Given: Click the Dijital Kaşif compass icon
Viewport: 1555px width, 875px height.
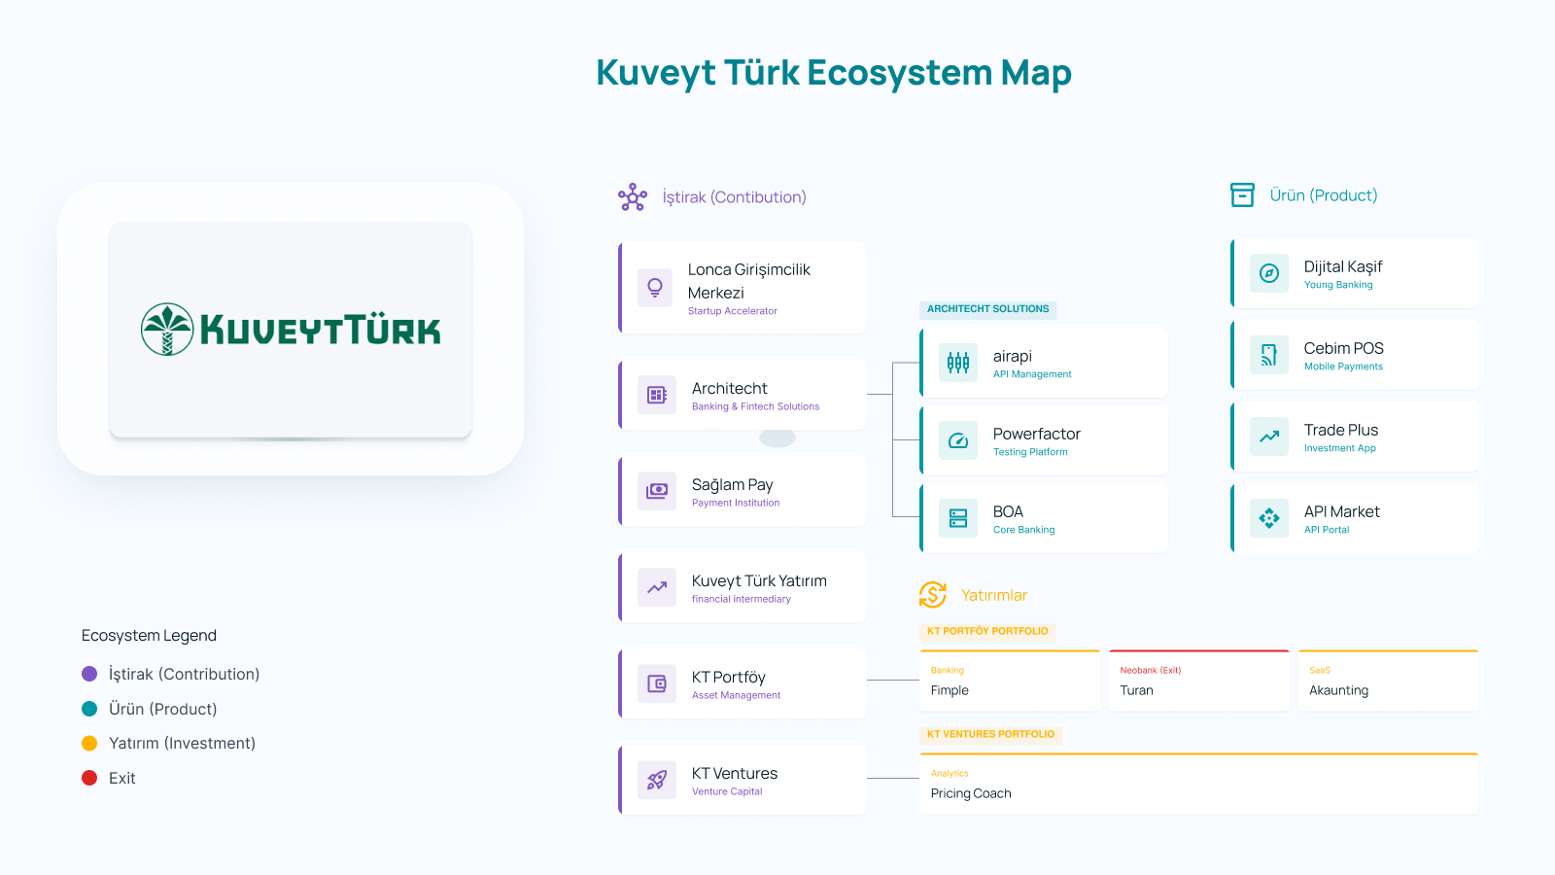Looking at the screenshot, I should [1269, 273].
